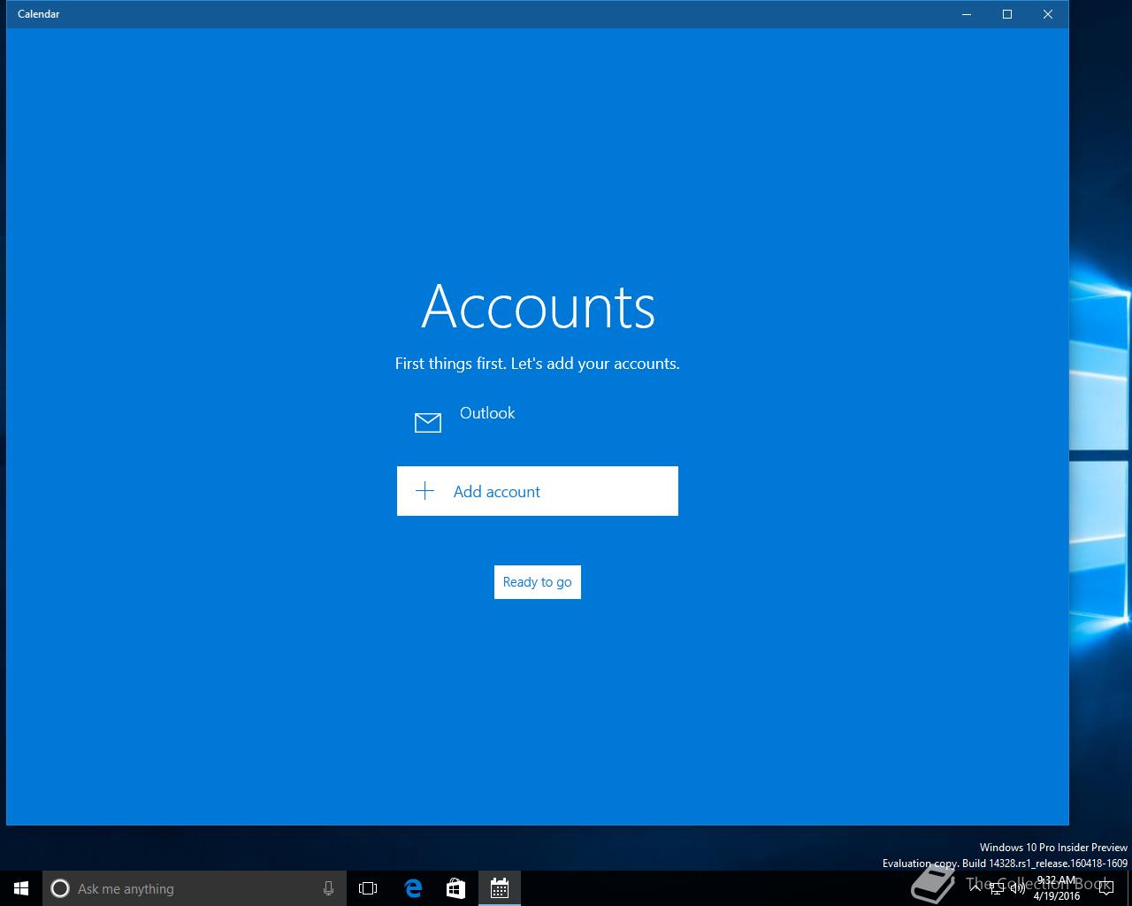Click the Outlook envelope icon
Image resolution: width=1132 pixels, height=906 pixels.
[x=428, y=423]
